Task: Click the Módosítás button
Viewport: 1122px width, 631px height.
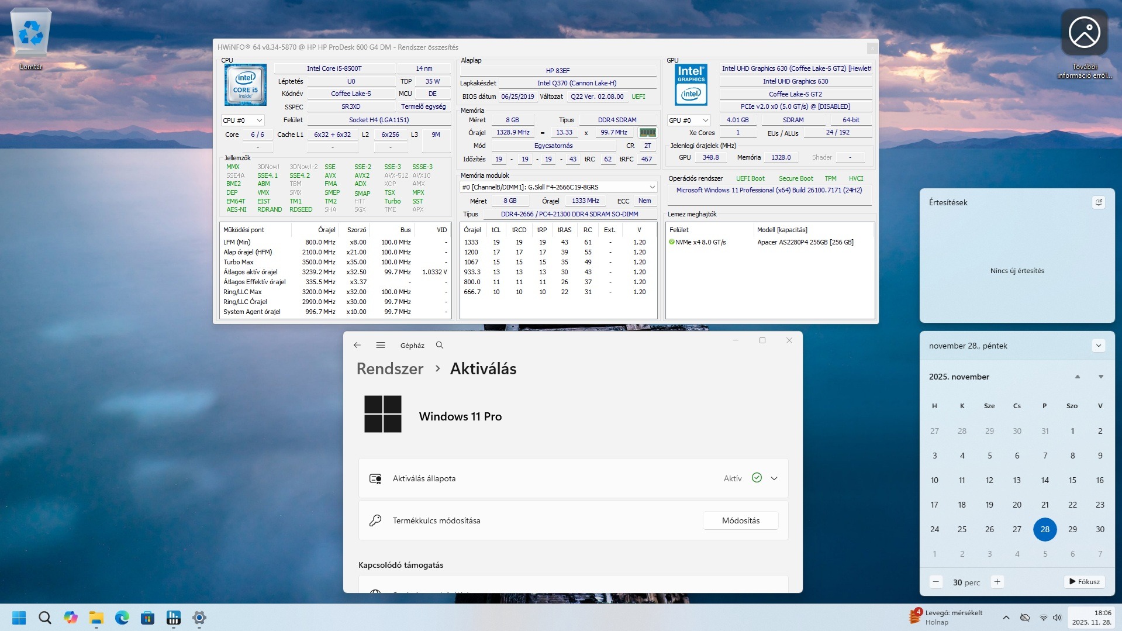Action: (x=741, y=520)
